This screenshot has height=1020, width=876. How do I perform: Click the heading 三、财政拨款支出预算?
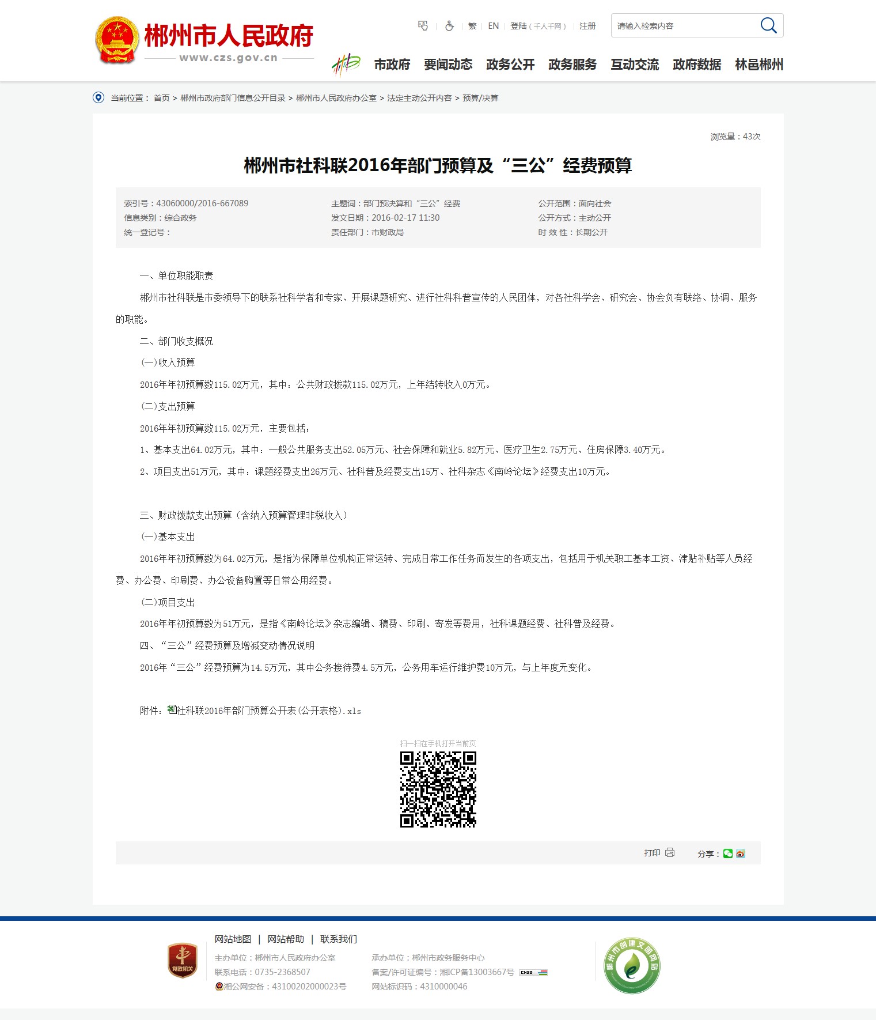coord(245,515)
